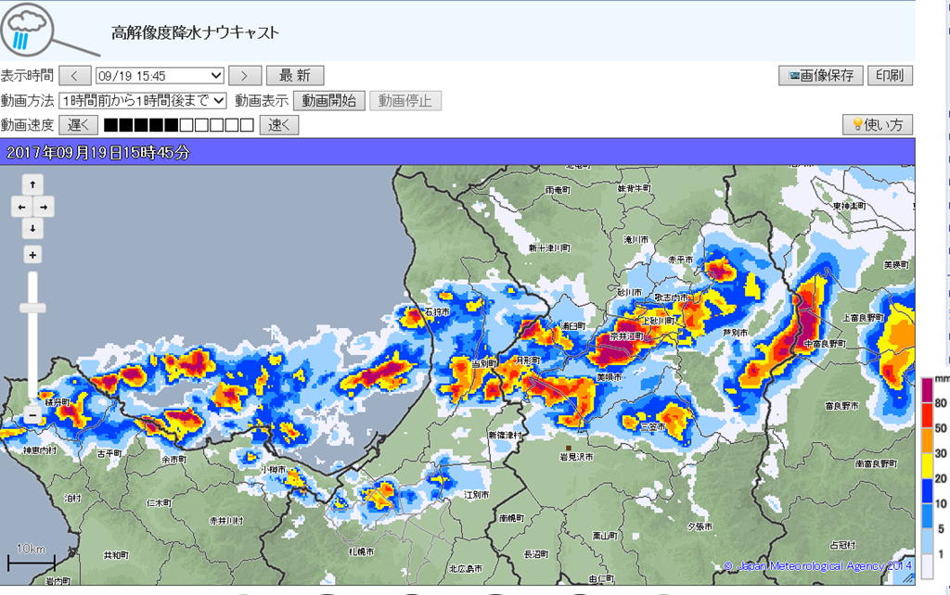Save the map using 画像保存 button
This screenshot has height=595, width=950.
pyautogui.click(x=820, y=76)
